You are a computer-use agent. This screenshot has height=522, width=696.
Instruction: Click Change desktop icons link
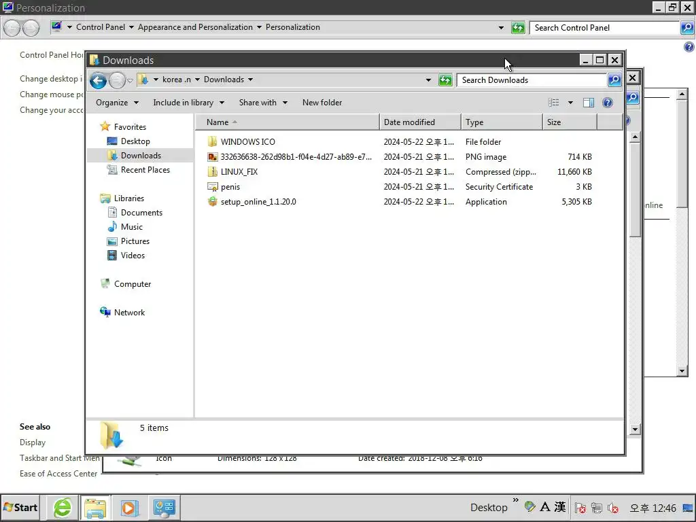[51, 79]
